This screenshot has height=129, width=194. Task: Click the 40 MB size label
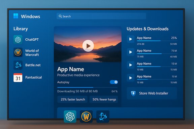(x=173, y=57)
